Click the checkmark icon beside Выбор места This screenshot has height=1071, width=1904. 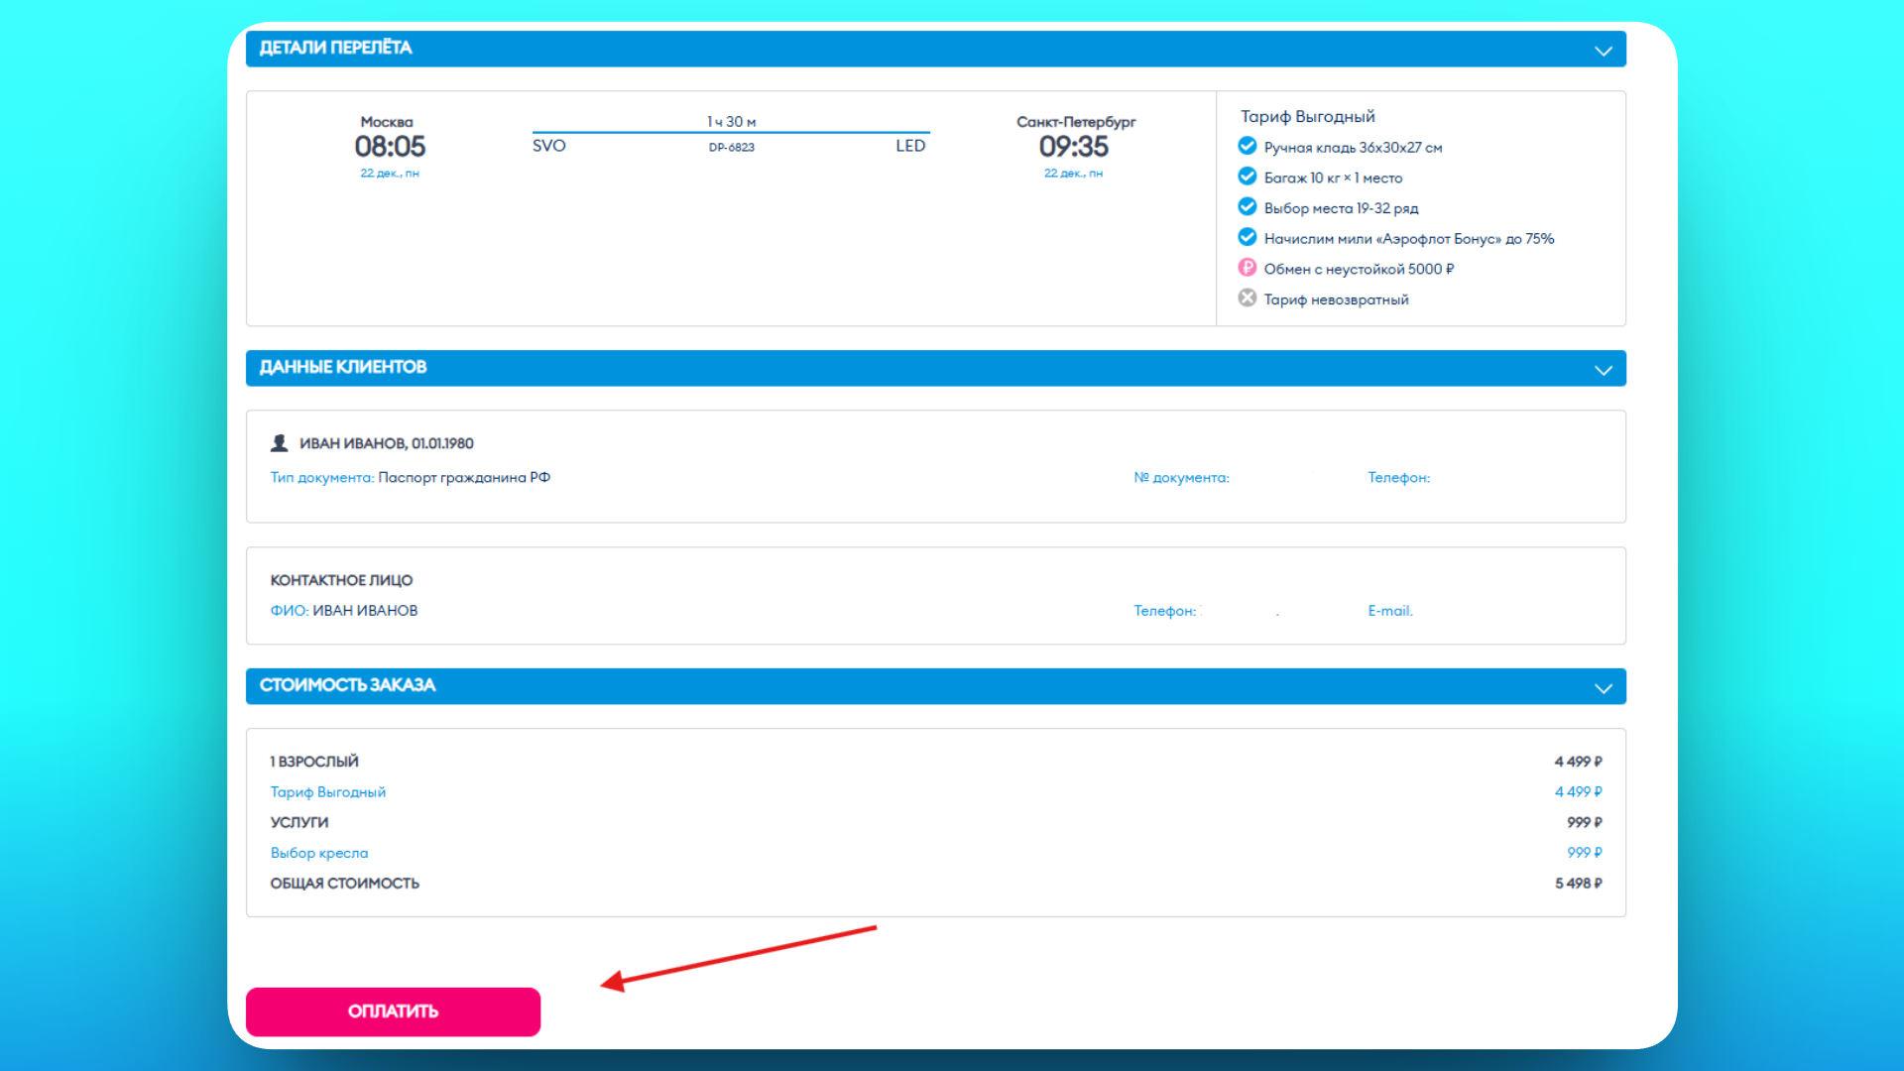(1248, 207)
